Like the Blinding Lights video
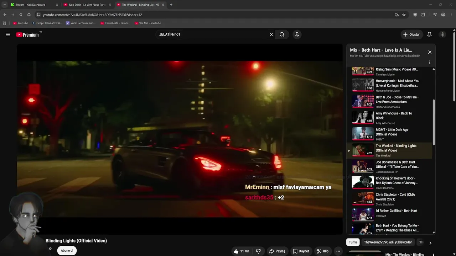The width and height of the screenshot is (456, 256). point(241,251)
